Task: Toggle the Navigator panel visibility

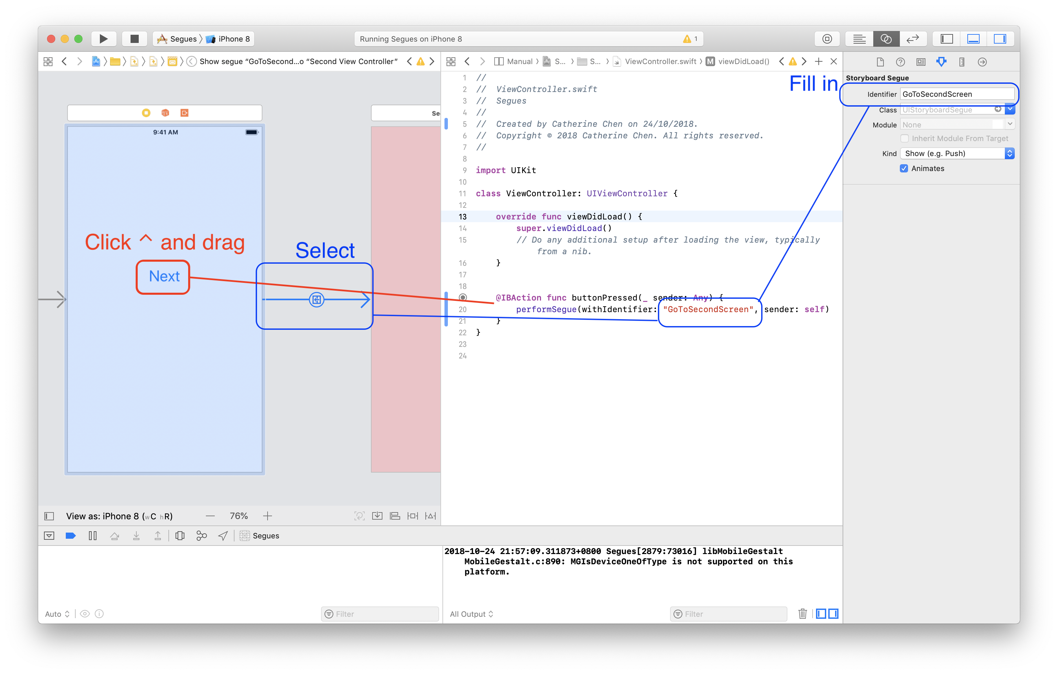Action: pyautogui.click(x=947, y=39)
